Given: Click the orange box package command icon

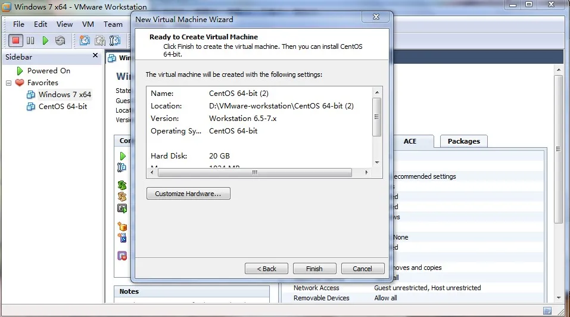Looking at the screenshot, I should 122,226.
